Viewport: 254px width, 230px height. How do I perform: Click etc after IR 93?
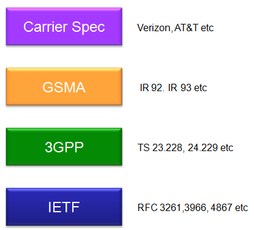[201, 88]
